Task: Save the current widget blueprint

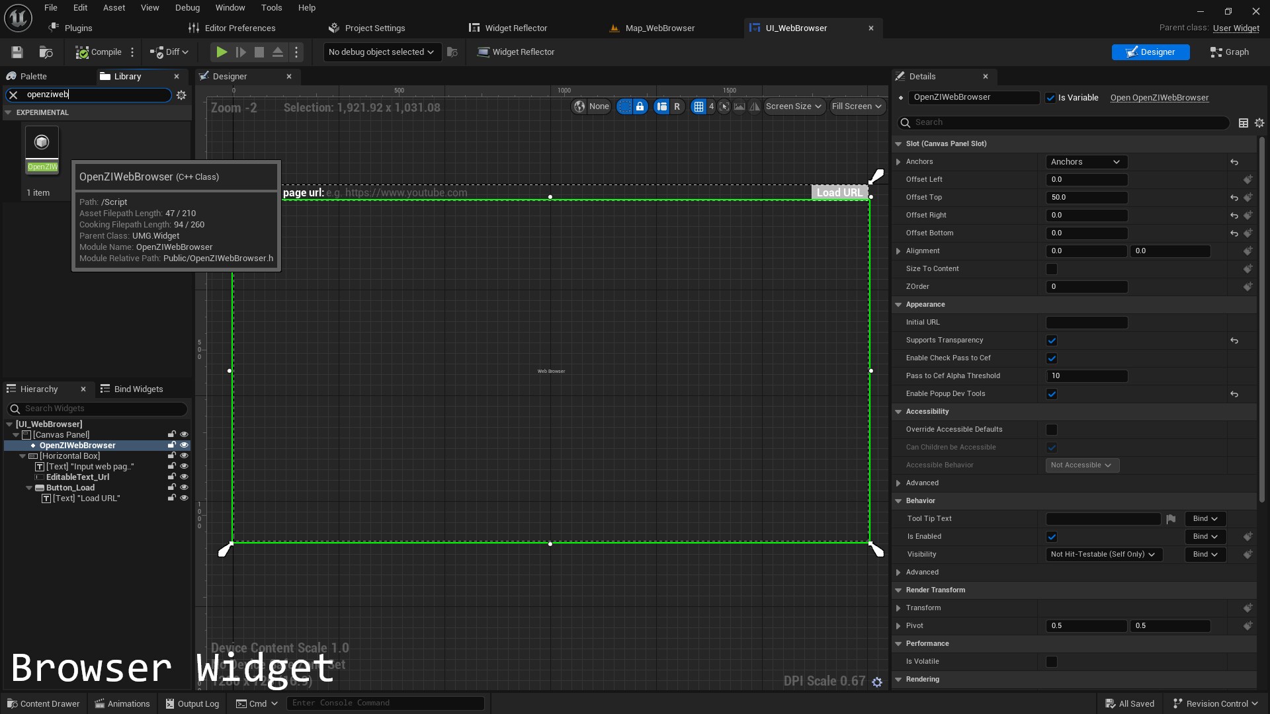Action: coord(17,52)
